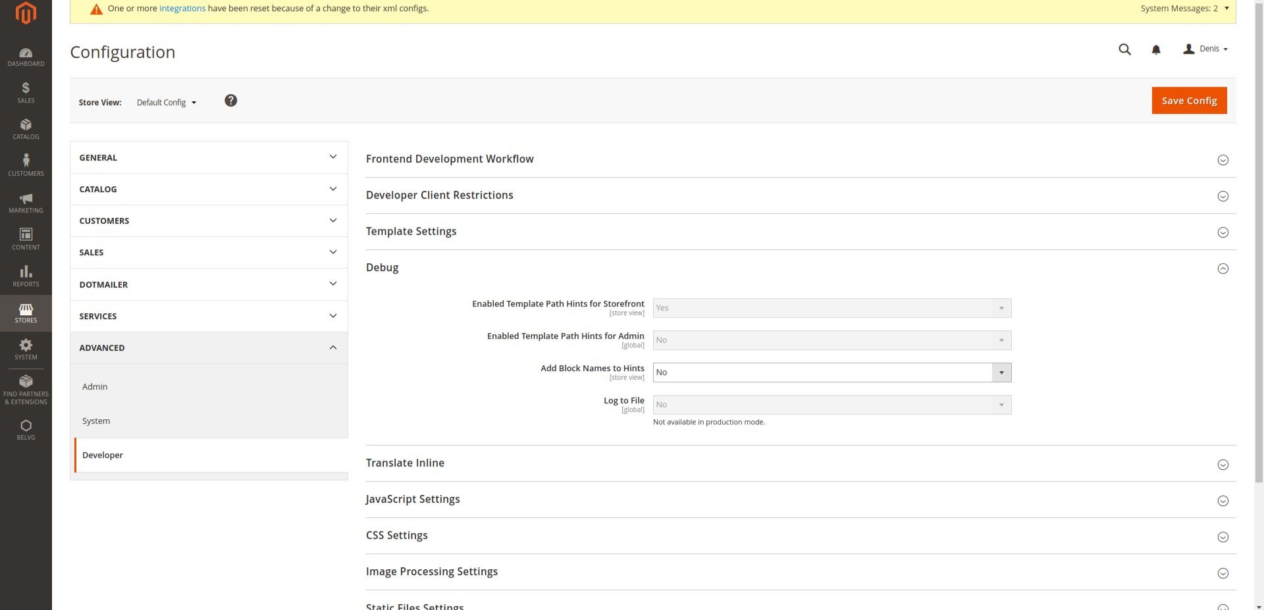Open the Reports bar chart icon
This screenshot has height=610, width=1264.
pyautogui.click(x=26, y=276)
